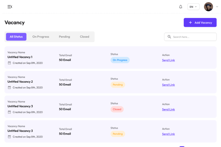Screen dimensions: 221x147
Task: Click Send Link for Untitled Vacancy 1
Action: [x=168, y=60]
